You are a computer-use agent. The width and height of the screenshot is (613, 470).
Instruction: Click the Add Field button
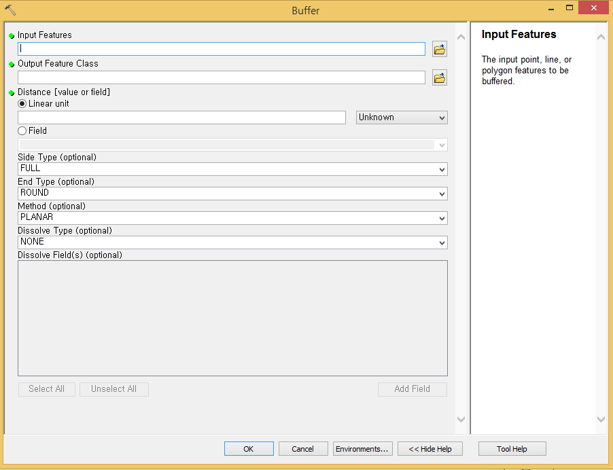[412, 389]
